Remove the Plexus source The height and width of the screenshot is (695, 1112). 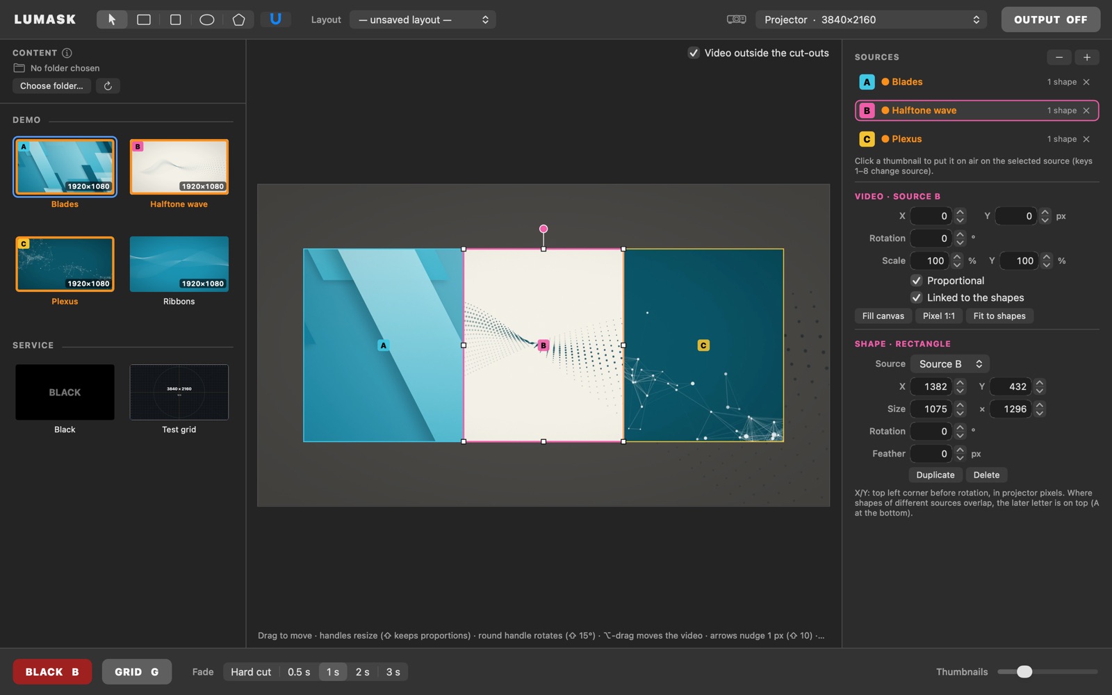click(x=1086, y=139)
